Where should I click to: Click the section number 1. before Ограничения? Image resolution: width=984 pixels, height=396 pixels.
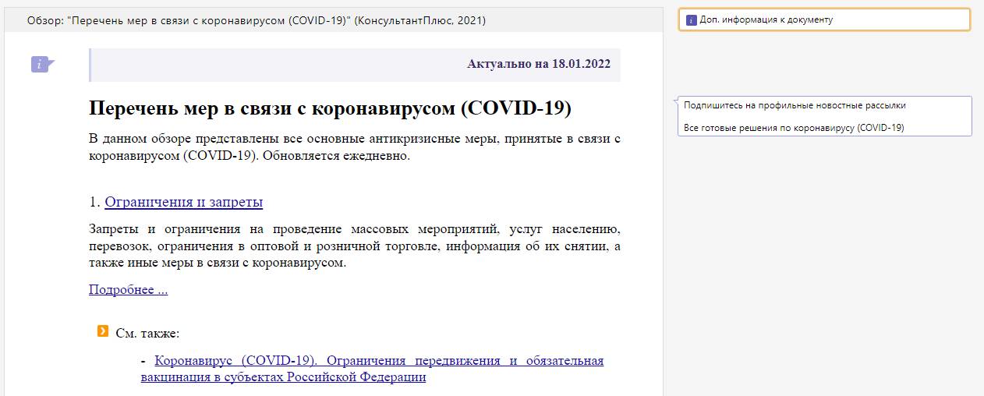(x=94, y=203)
